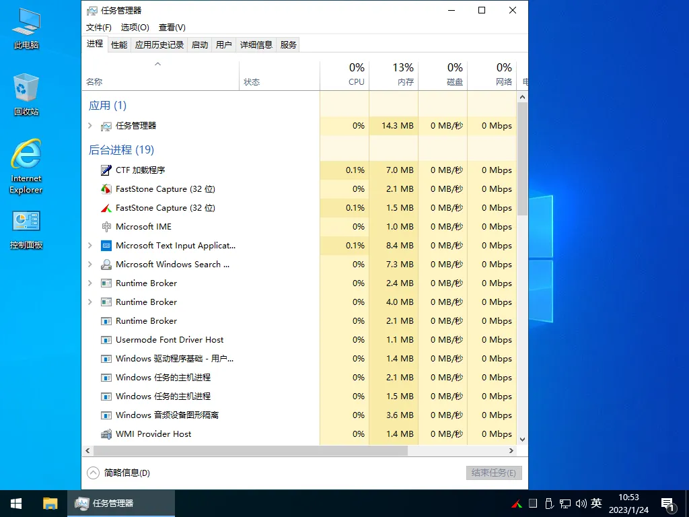Select 控制面板 desktop icon
Image resolution: width=689 pixels, height=517 pixels.
26,230
